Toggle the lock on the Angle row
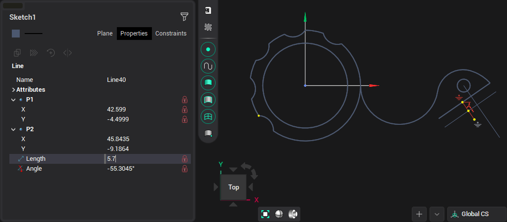The height and width of the screenshot is (222, 507). pos(184,169)
